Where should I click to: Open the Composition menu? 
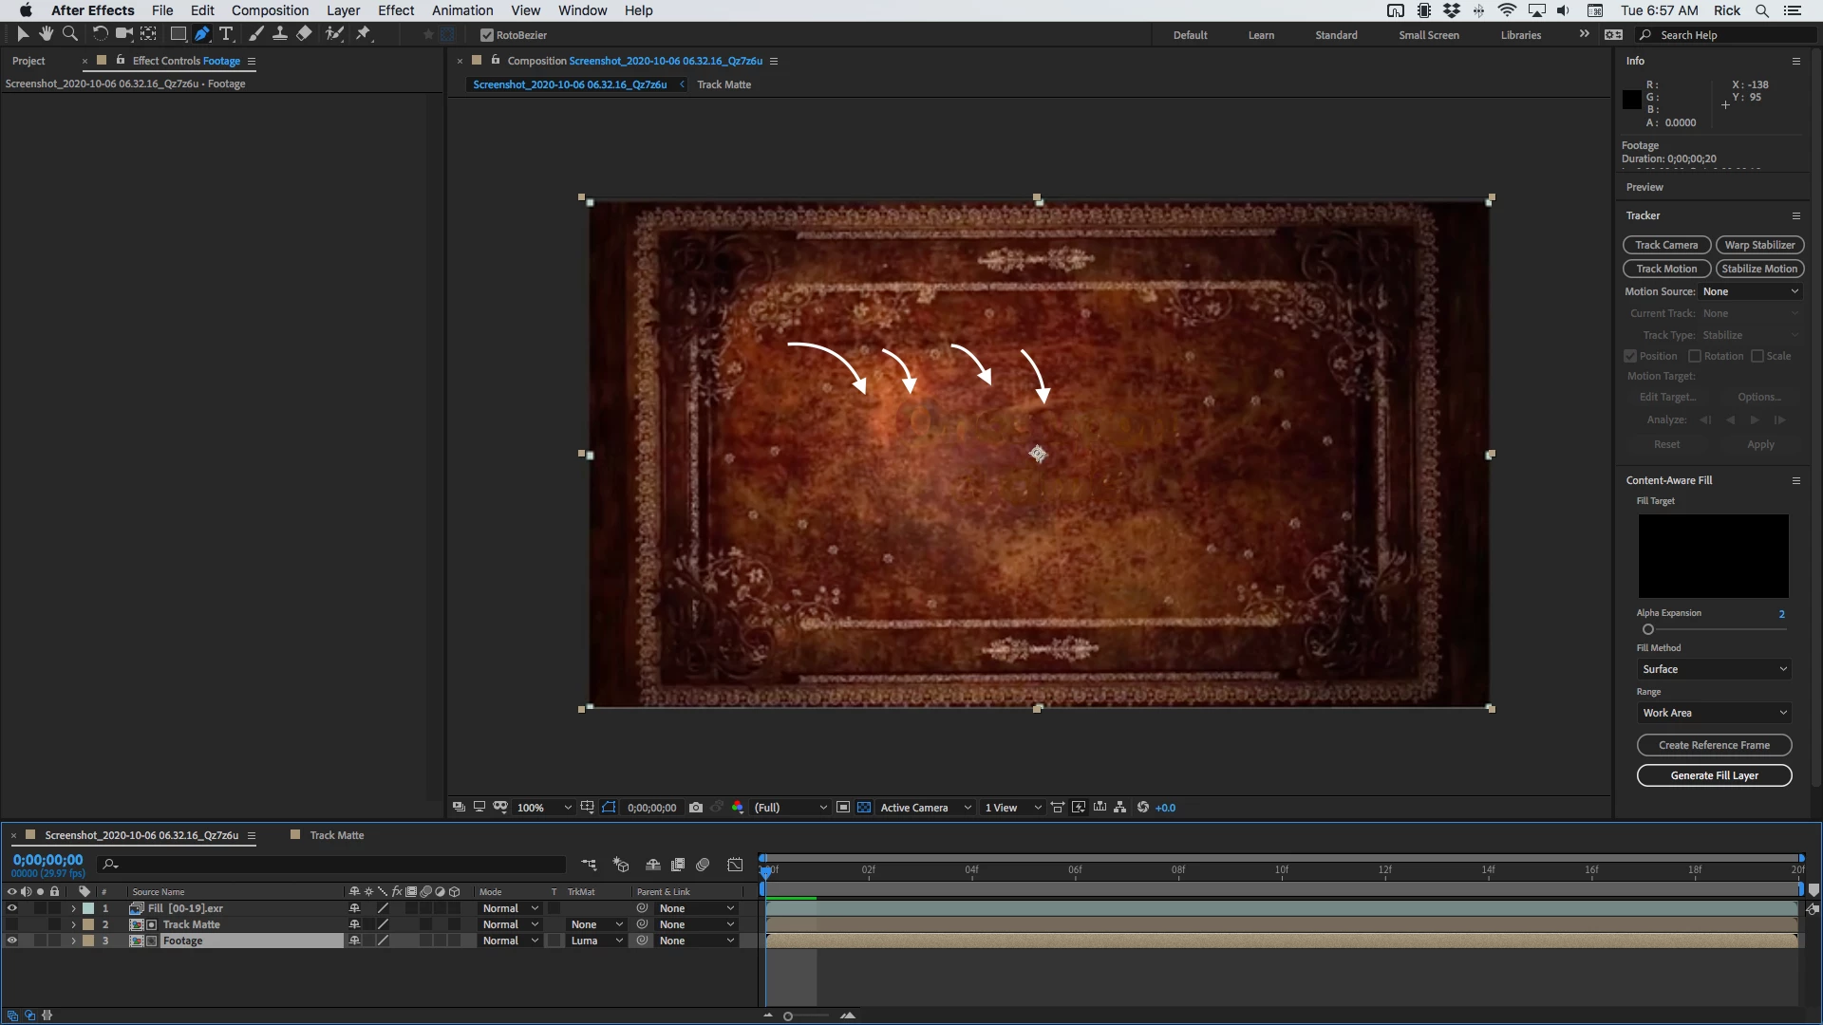[270, 10]
